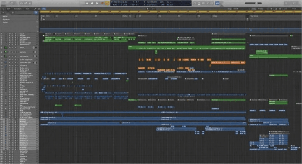Toggle the blue count-in button in control bar
The image size is (302, 164).
[x=217, y=3]
